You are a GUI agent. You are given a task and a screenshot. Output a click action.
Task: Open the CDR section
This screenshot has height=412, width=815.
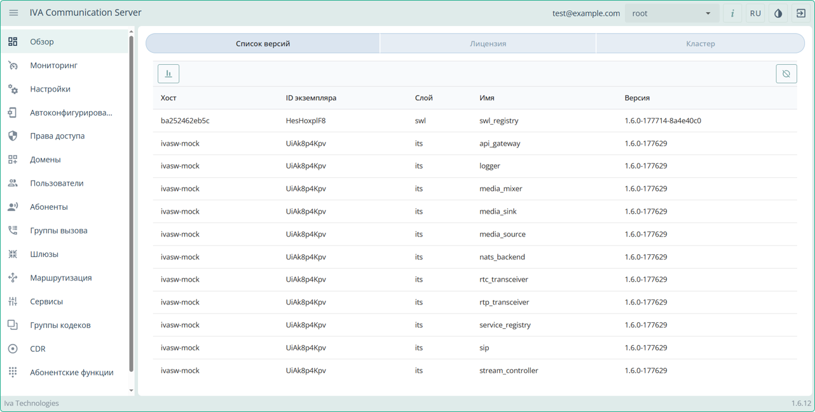(x=38, y=349)
